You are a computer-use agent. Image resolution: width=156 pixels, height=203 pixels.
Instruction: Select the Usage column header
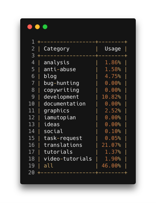click(113, 49)
